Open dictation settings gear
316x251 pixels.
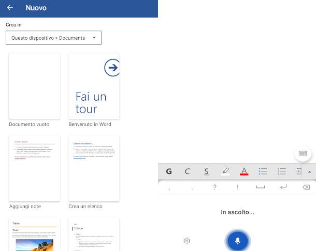(186, 241)
